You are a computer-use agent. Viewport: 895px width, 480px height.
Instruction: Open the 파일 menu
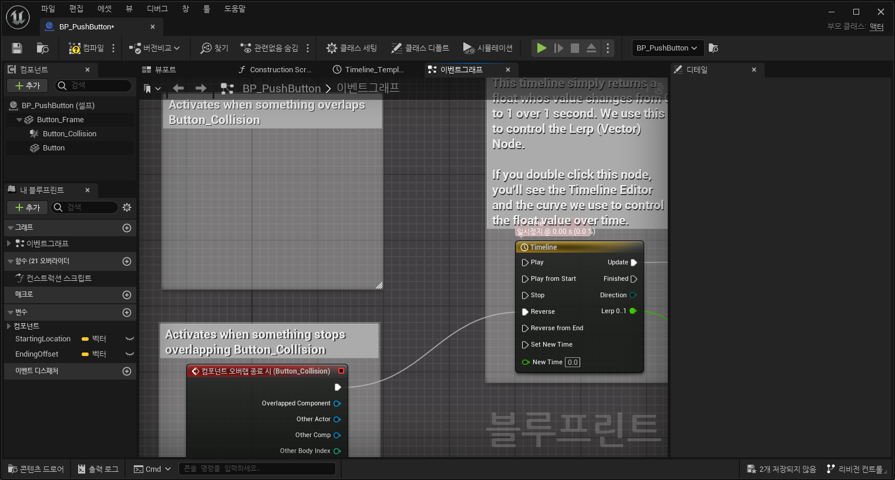coord(48,9)
